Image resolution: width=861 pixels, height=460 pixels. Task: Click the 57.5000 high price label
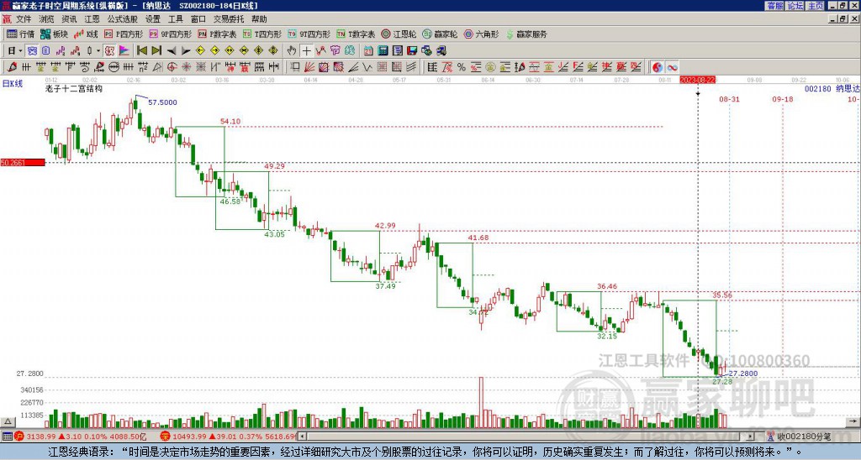click(162, 102)
